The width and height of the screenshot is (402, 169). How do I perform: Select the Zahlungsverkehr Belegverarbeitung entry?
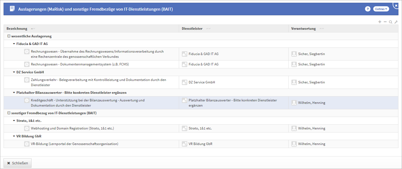tap(98, 82)
